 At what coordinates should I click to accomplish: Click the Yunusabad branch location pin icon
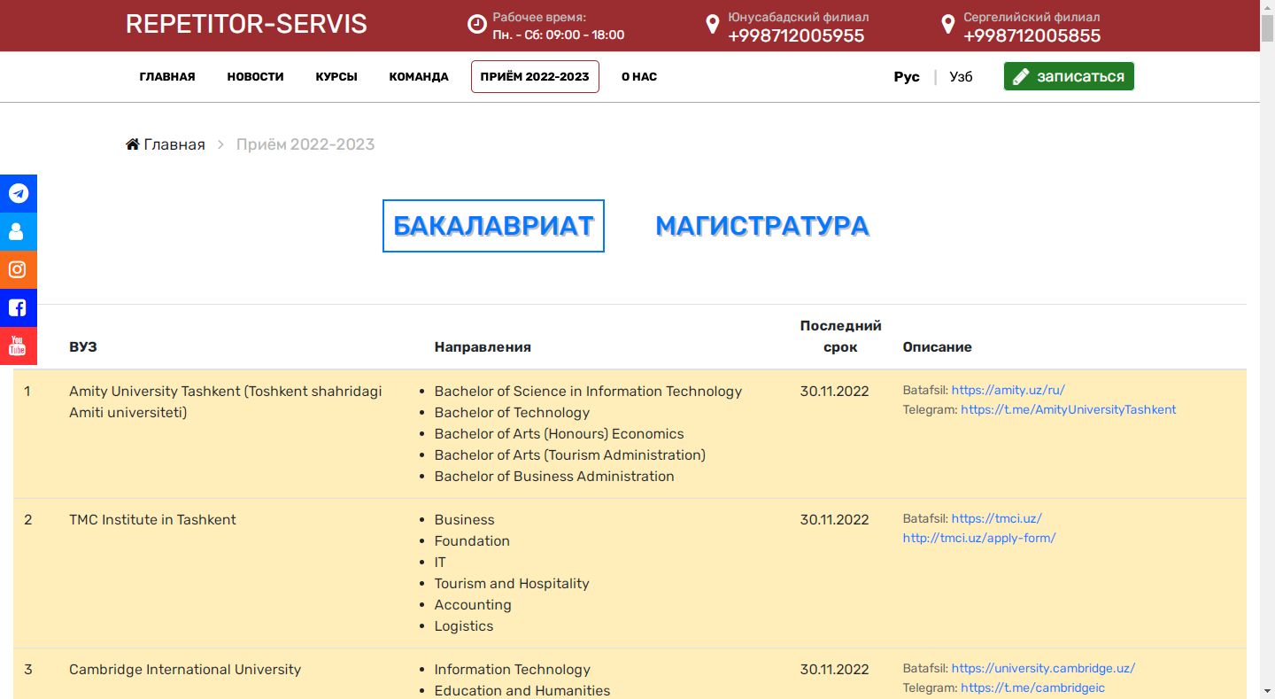point(712,25)
